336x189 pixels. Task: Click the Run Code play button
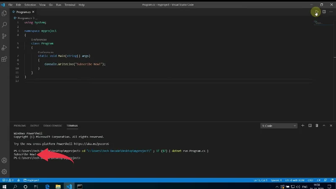point(317,12)
